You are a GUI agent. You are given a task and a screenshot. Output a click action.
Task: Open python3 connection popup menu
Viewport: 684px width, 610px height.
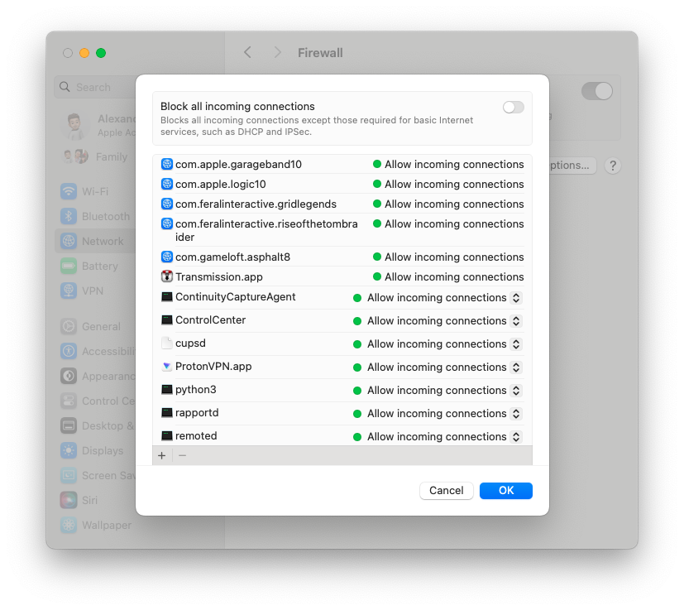516,391
